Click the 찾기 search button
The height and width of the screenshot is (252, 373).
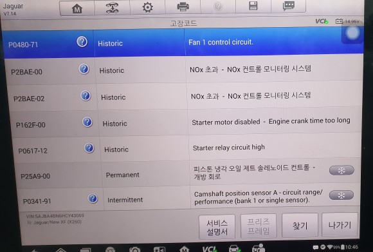pos(300,226)
